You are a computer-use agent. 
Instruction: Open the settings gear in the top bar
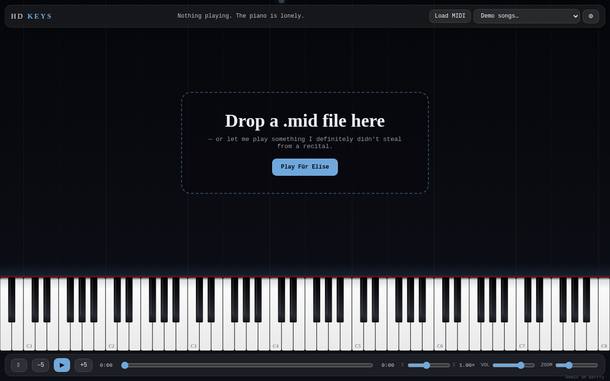pos(591,16)
